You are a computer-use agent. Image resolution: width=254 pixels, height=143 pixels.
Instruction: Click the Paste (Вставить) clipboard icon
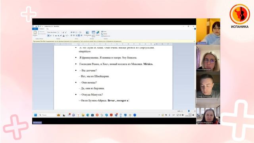[x=35, y=33]
